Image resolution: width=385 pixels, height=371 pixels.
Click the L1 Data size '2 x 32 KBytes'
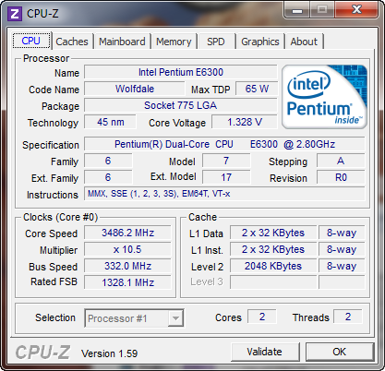(273, 233)
